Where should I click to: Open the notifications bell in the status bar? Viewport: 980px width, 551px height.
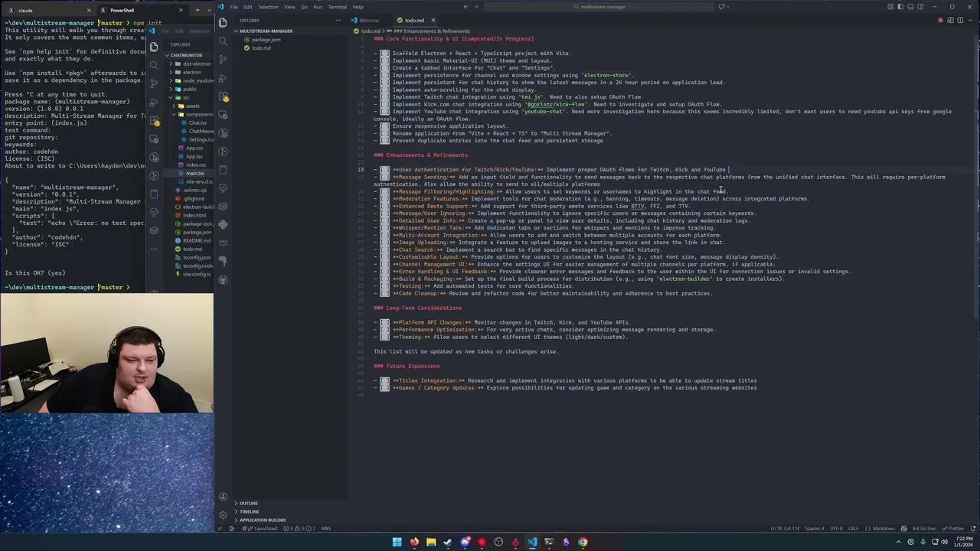click(972, 528)
